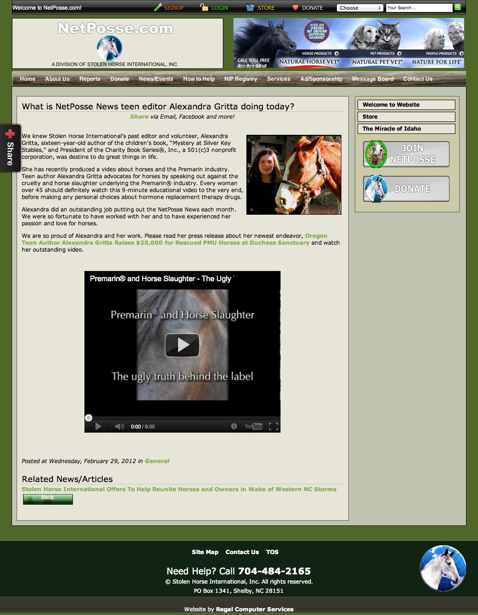Click the Natural Pet Vet banner label
Image resolution: width=478 pixels, height=615 pixels.
[377, 62]
